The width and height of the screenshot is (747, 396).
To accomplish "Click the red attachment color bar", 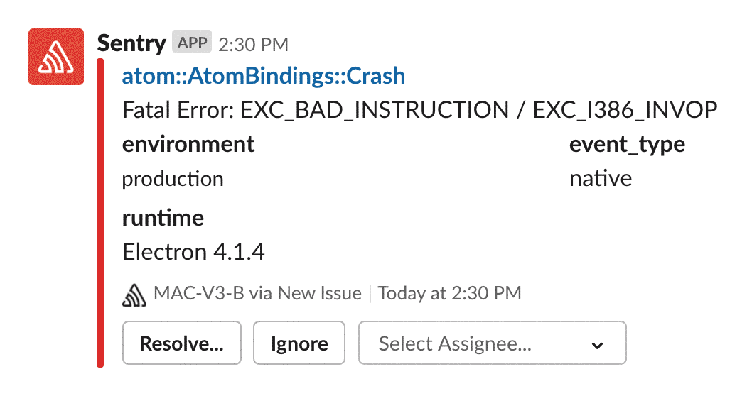I will point(100,213).
